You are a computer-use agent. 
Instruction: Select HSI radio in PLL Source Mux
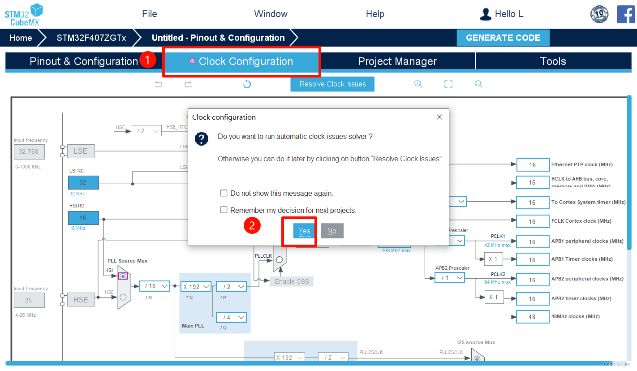[123, 276]
